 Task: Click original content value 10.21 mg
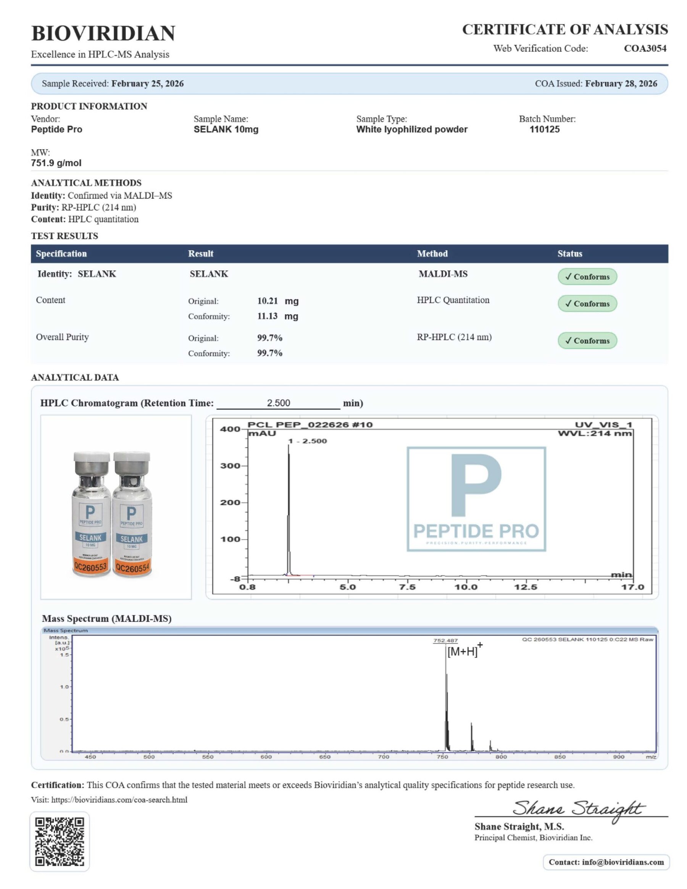tap(278, 301)
